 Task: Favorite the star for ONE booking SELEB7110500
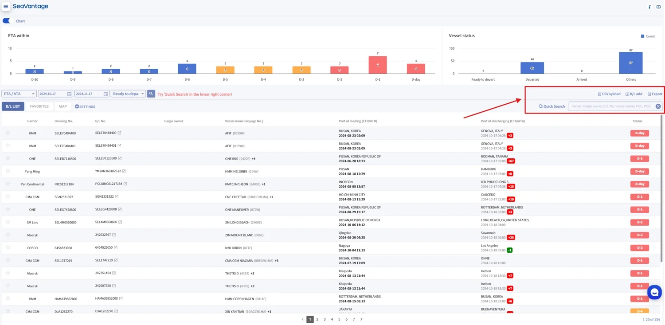pyautogui.click(x=8, y=158)
